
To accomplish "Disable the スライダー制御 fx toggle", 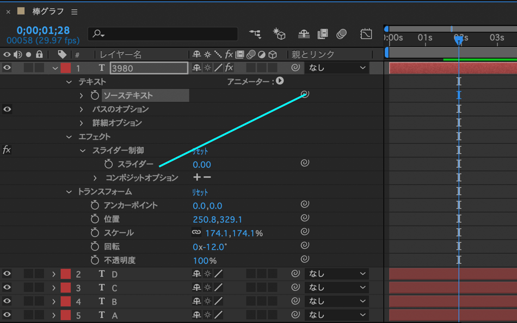I will click(7, 150).
